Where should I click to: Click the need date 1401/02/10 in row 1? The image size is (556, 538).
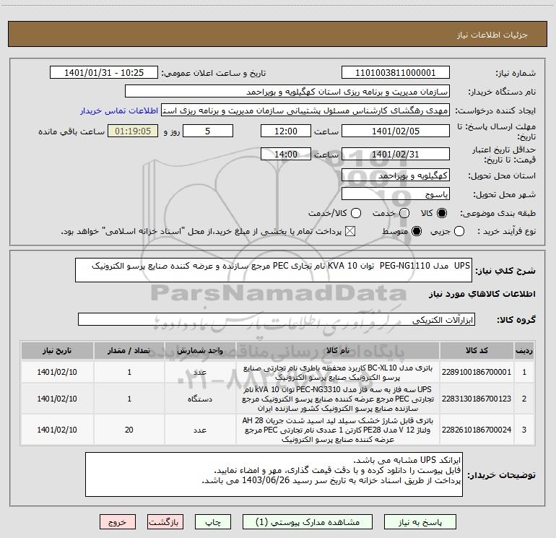[x=57, y=372]
